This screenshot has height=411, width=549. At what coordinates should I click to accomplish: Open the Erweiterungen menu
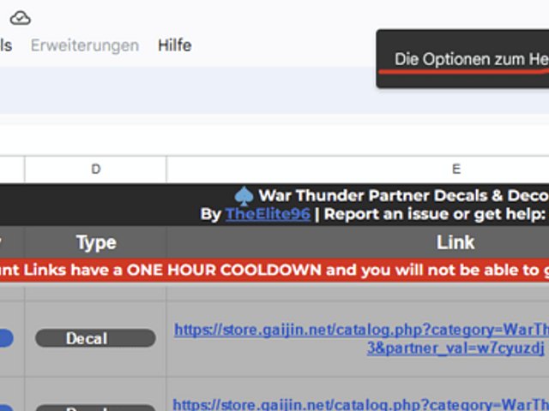click(85, 45)
